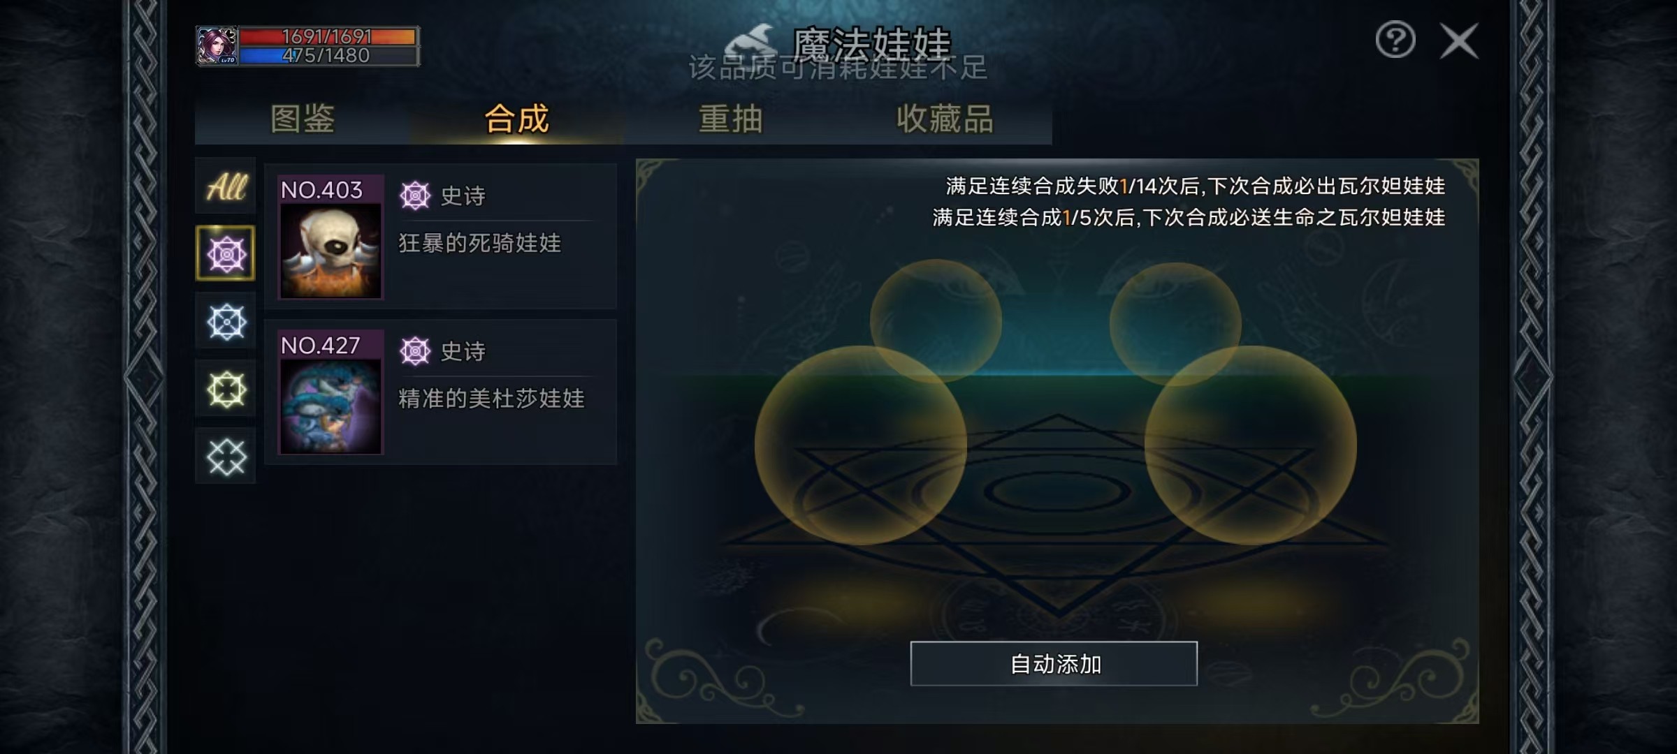Switch to the 合成 tab
The height and width of the screenshot is (754, 1677).
516,119
